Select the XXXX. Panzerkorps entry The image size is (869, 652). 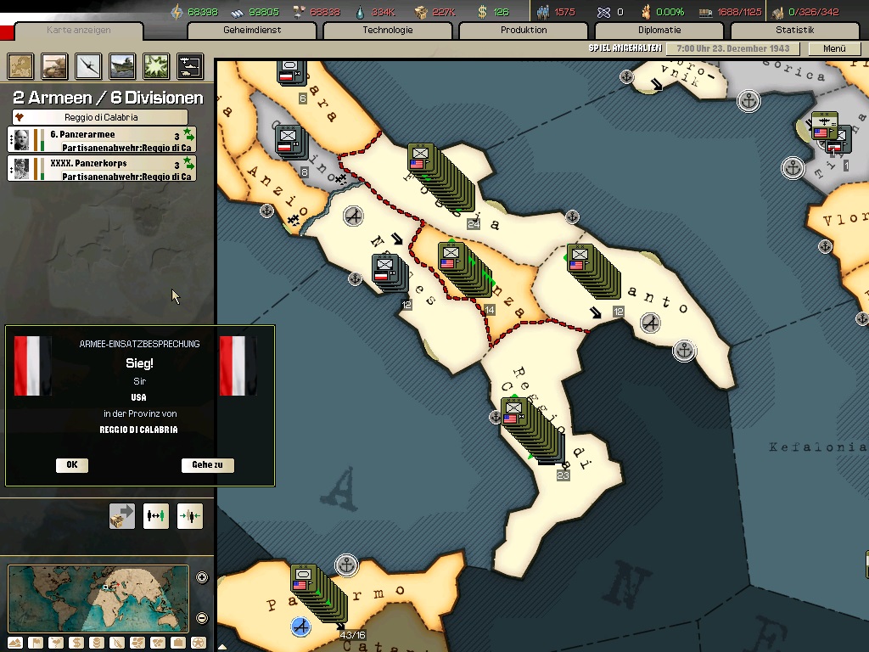coord(102,169)
